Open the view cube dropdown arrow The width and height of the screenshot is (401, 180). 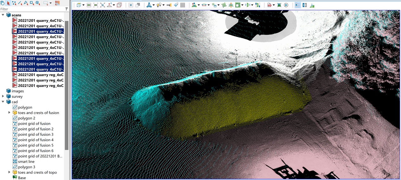click(x=83, y=5)
